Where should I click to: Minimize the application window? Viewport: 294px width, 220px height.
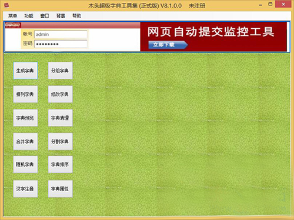click(x=260, y=5)
